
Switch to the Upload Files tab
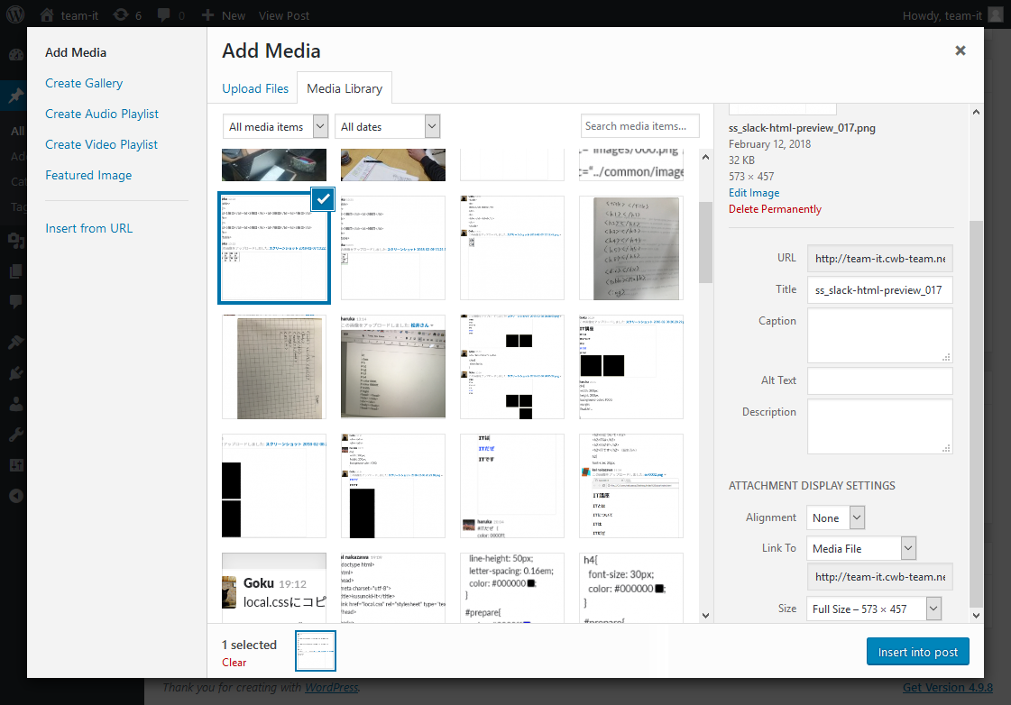tap(255, 88)
